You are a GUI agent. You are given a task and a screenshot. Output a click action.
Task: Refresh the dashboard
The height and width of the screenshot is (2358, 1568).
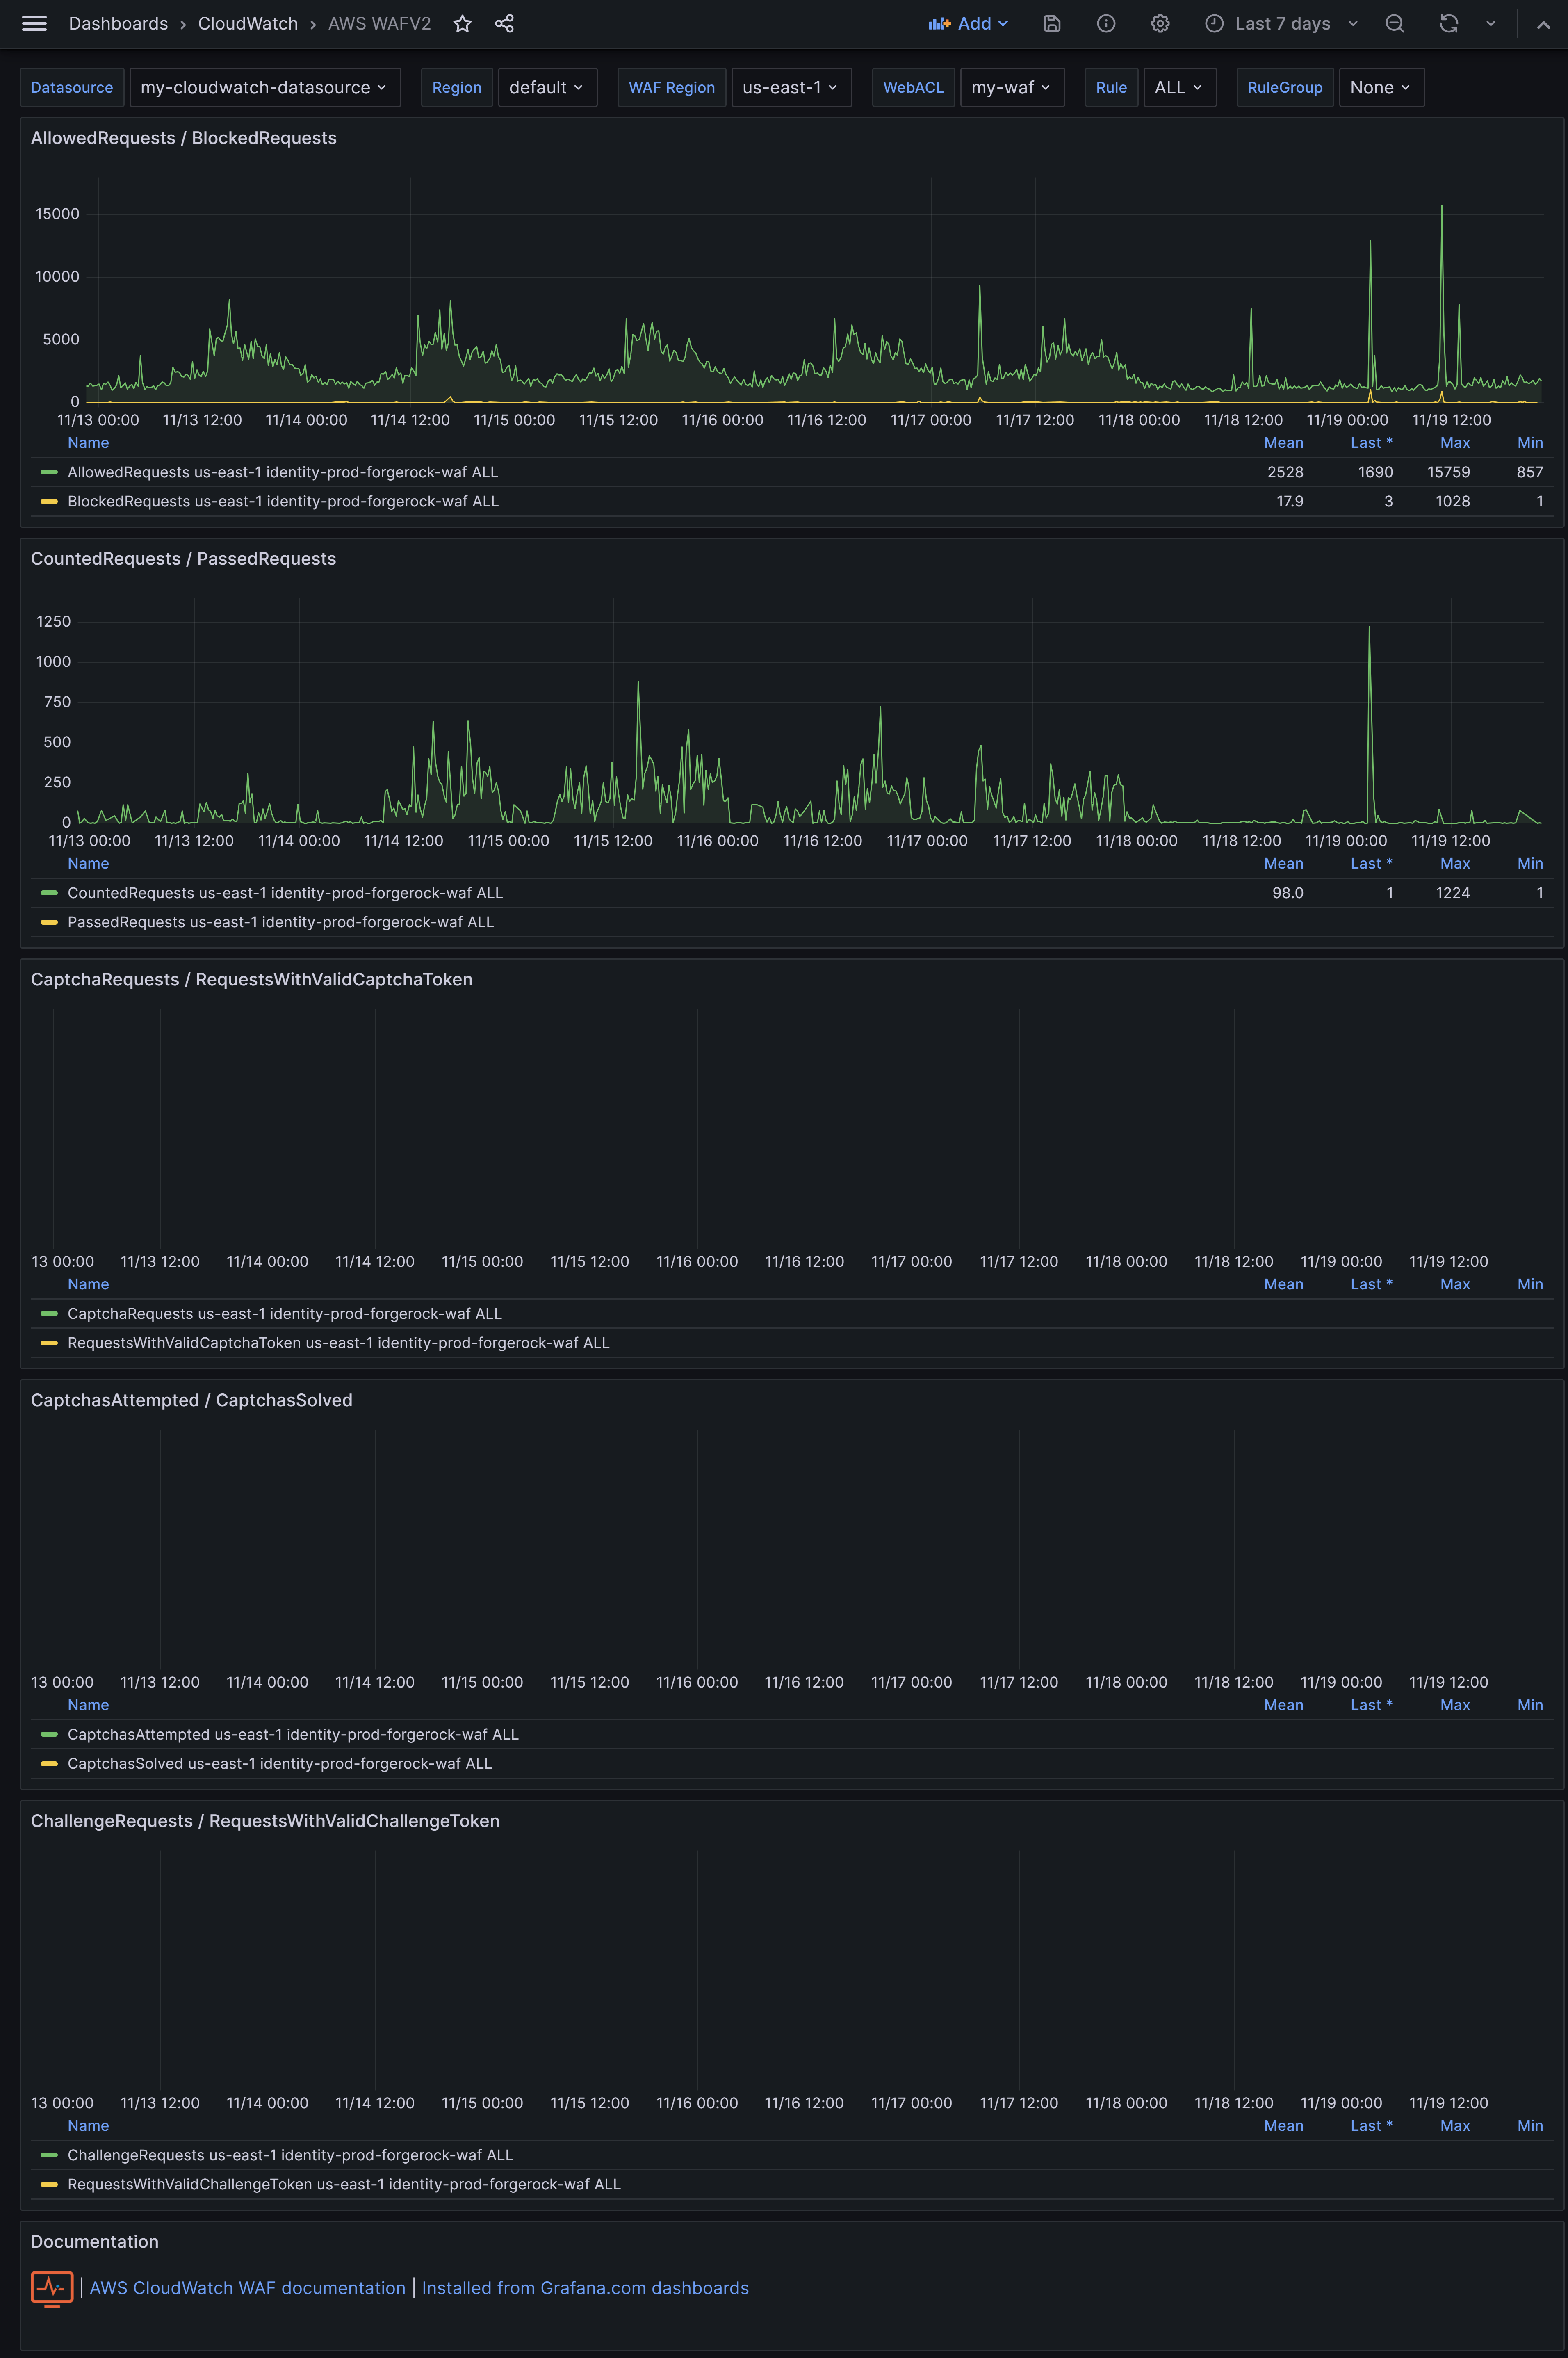point(1448,23)
